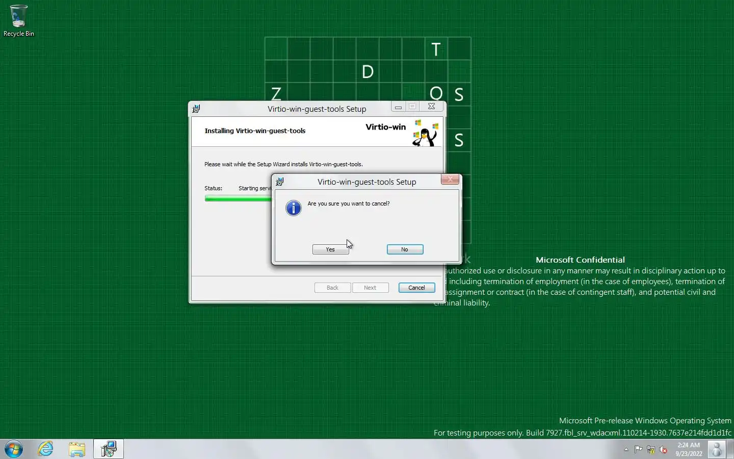Click 'Are you sure you want to cancel?' text

(x=349, y=203)
